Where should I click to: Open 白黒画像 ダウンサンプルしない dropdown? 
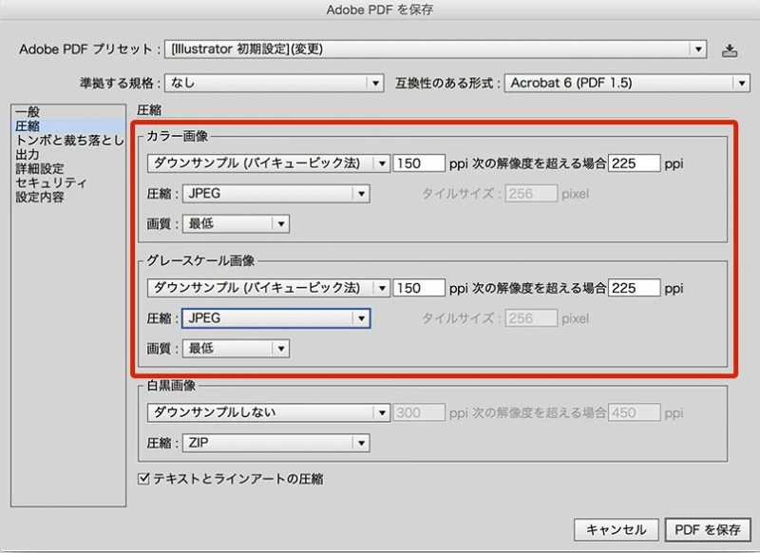click(269, 412)
